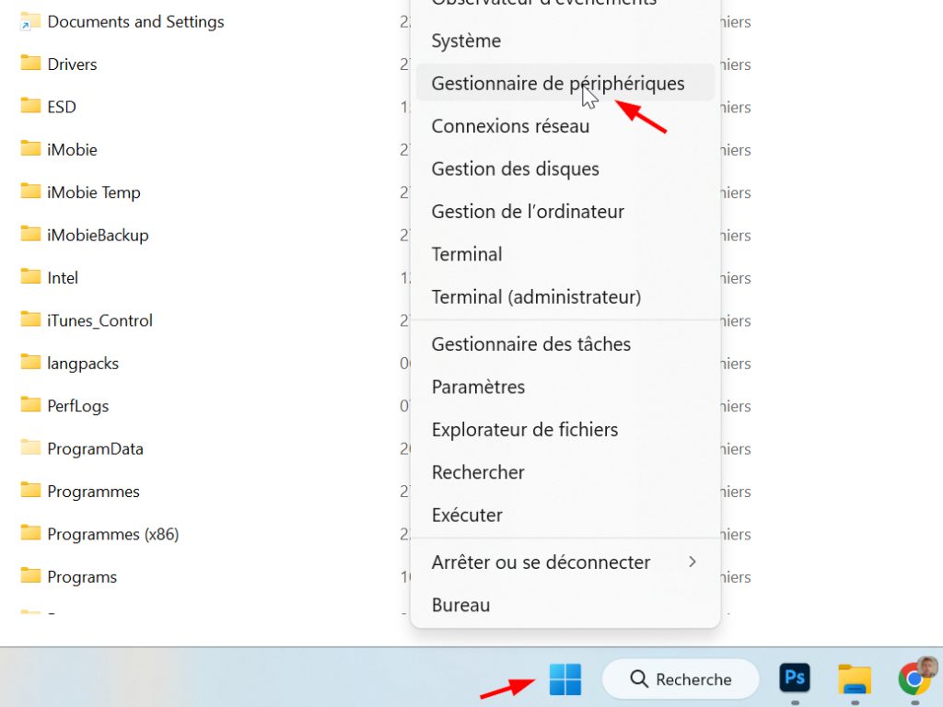
Task: Select the Drivers folder name
Action: click(x=72, y=64)
